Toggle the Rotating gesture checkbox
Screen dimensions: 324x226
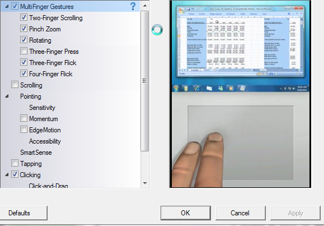[24, 40]
